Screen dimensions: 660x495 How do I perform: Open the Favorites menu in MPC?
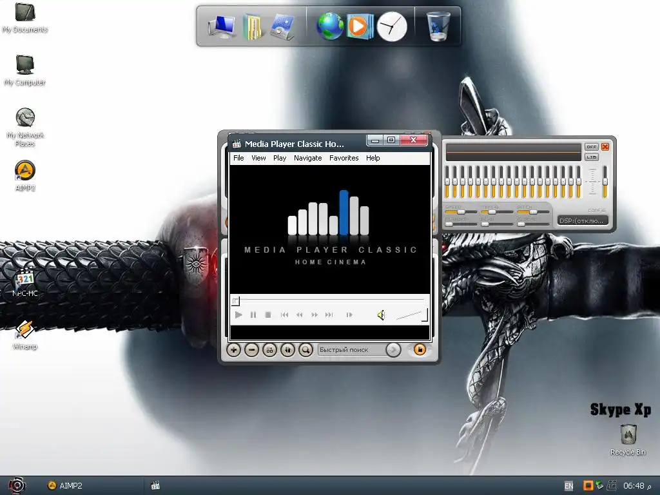[x=344, y=158]
